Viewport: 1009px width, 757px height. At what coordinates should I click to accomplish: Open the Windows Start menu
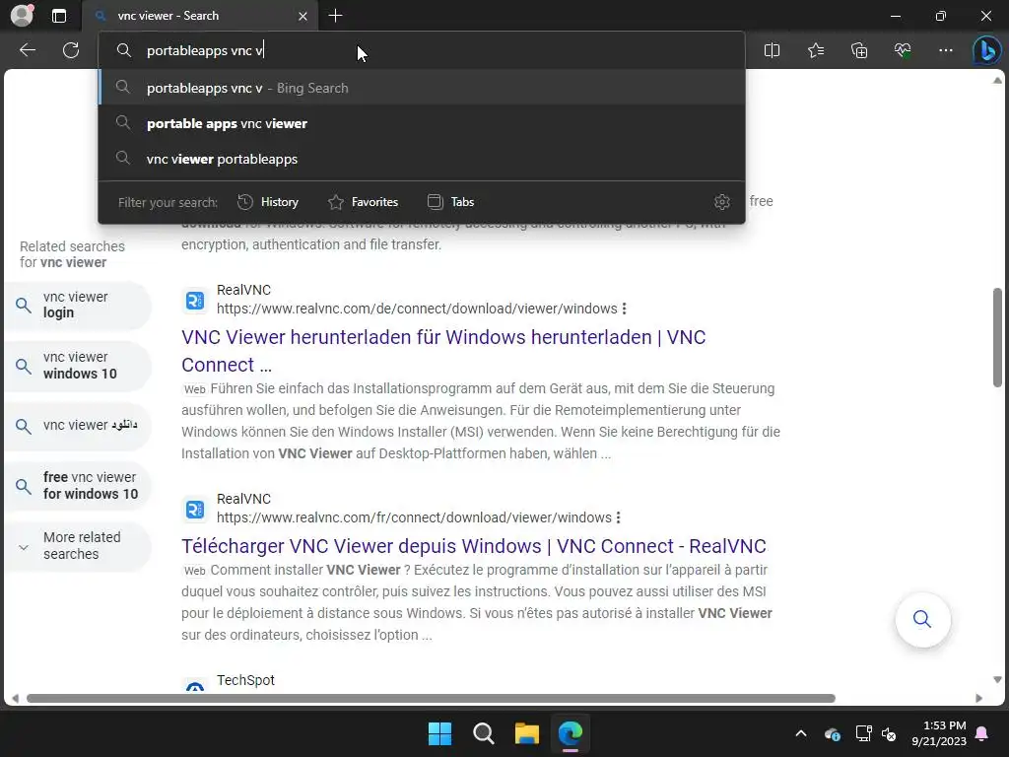[440, 733]
